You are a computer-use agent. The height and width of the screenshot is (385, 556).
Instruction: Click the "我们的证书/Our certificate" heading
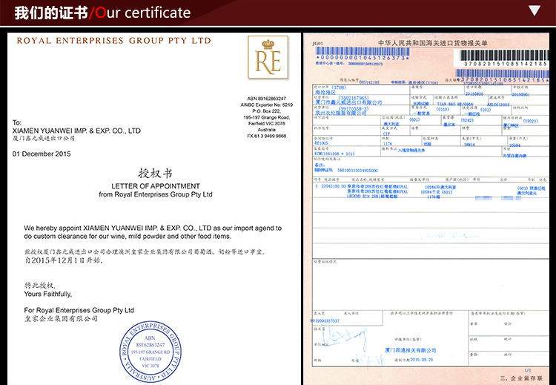pos(102,13)
